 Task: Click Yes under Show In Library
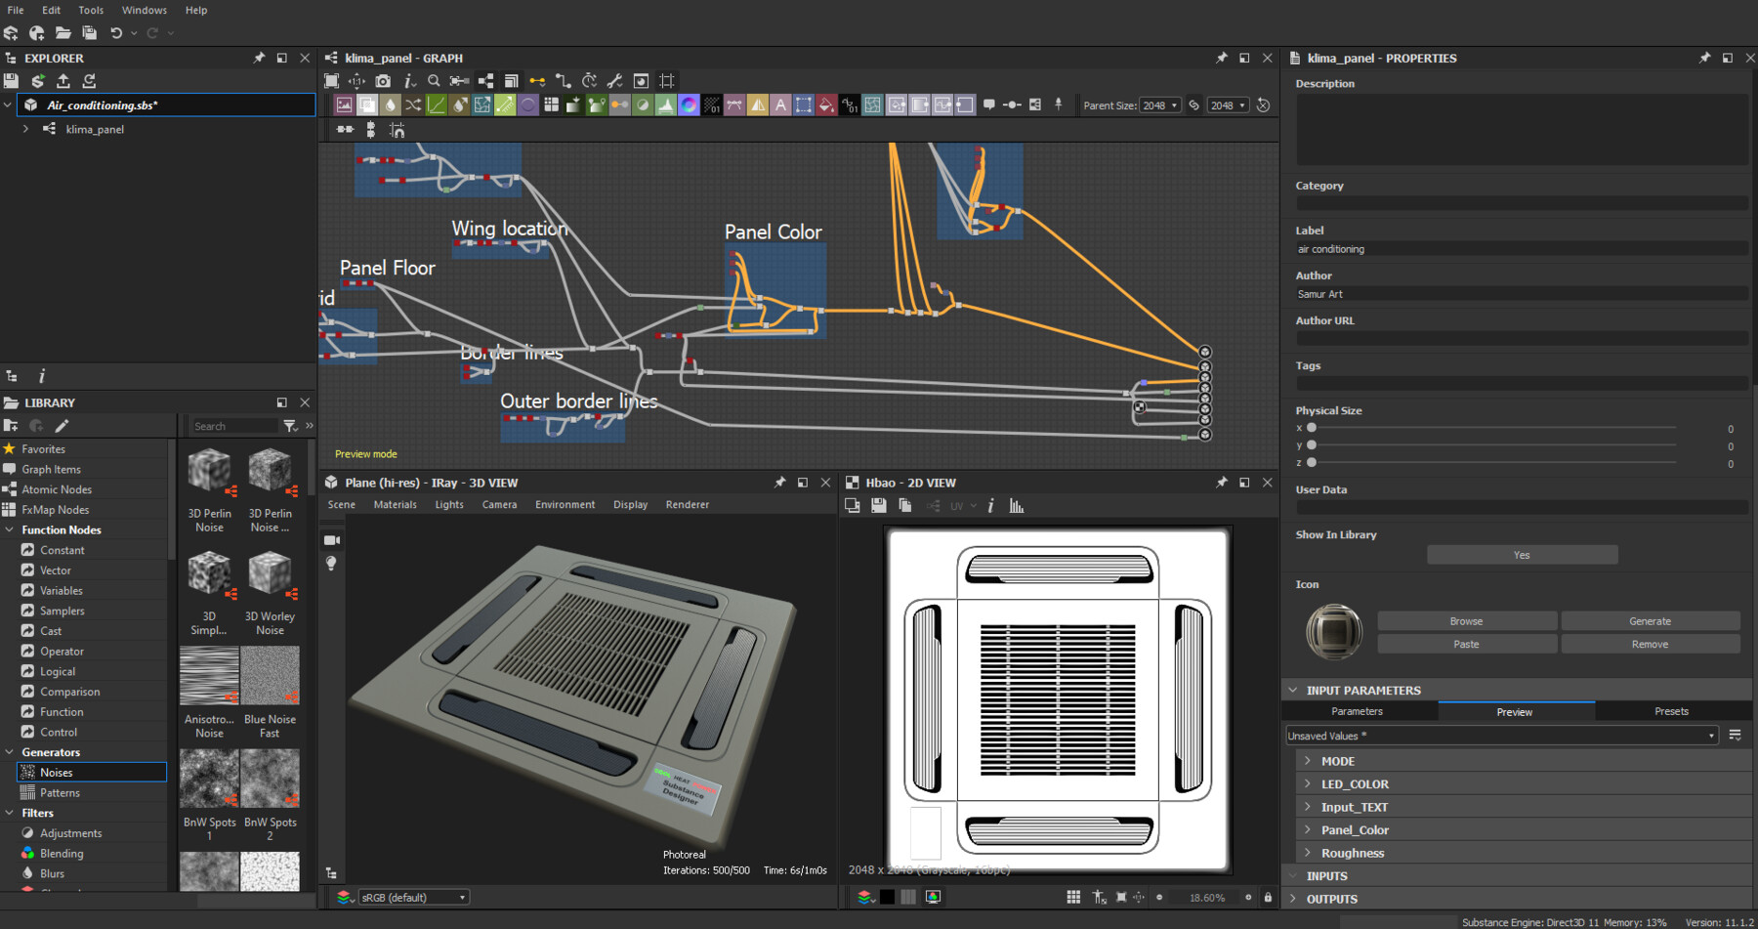[1521, 554]
